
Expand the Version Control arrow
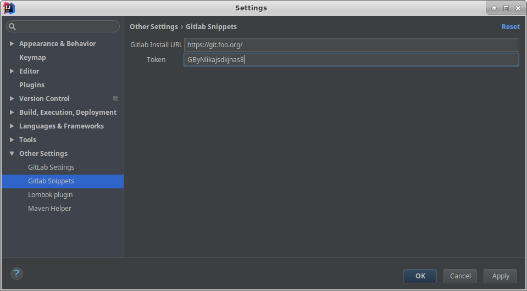[12, 99]
